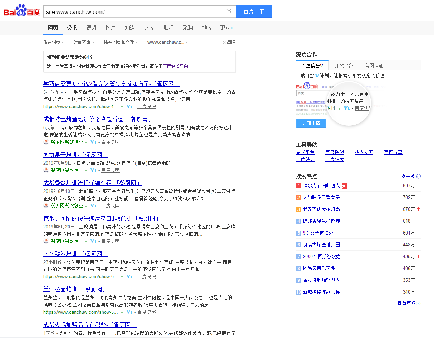Viewport: 434px width, 338px height.
Task: Open result 久久鸭脖培训
Action: coord(75,254)
